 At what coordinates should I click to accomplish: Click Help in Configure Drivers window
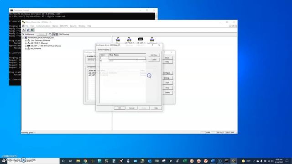(x=167, y=62)
